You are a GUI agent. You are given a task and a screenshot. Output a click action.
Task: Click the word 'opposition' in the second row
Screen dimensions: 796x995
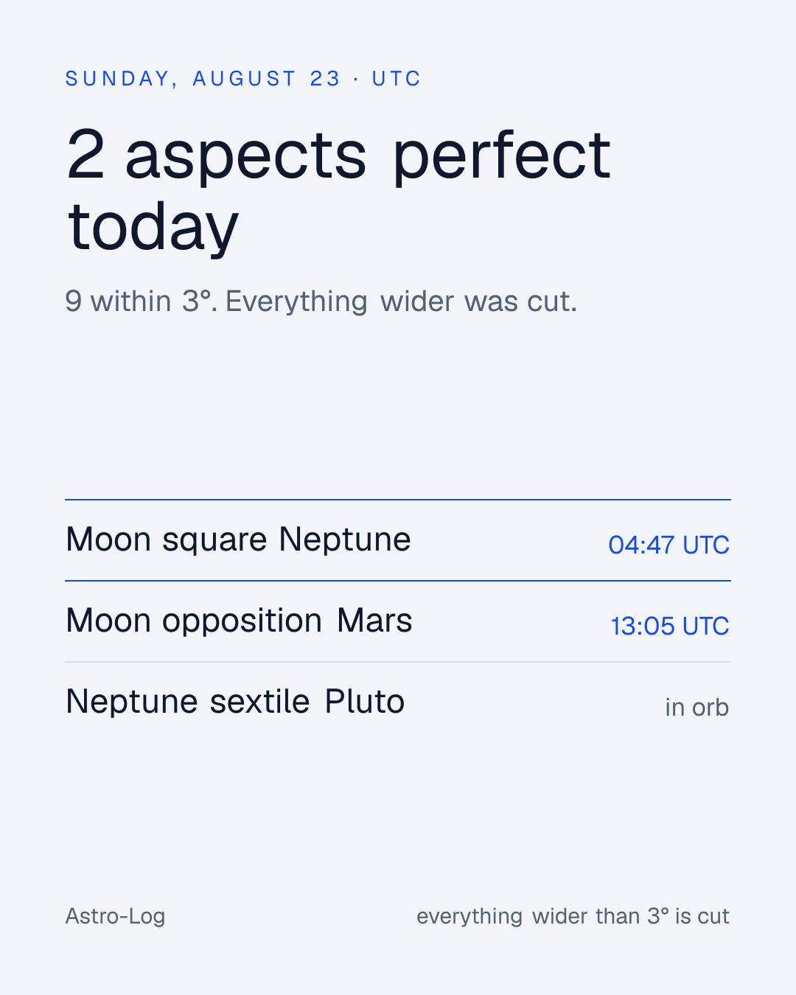click(242, 621)
